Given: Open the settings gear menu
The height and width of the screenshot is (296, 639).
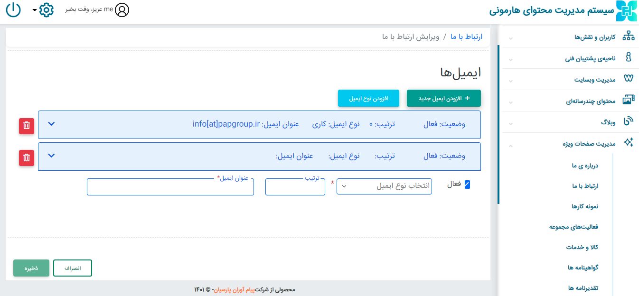Looking at the screenshot, I should (46, 10).
